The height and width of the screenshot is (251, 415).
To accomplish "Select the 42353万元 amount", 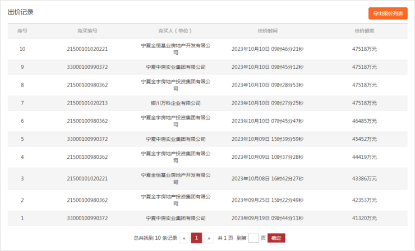I will 365,200.
